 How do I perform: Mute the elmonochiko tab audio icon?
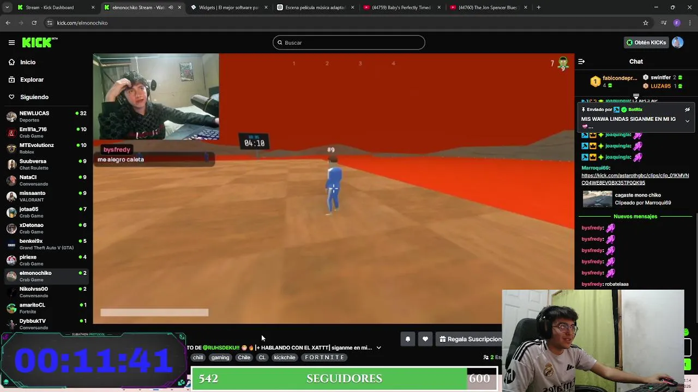(171, 8)
